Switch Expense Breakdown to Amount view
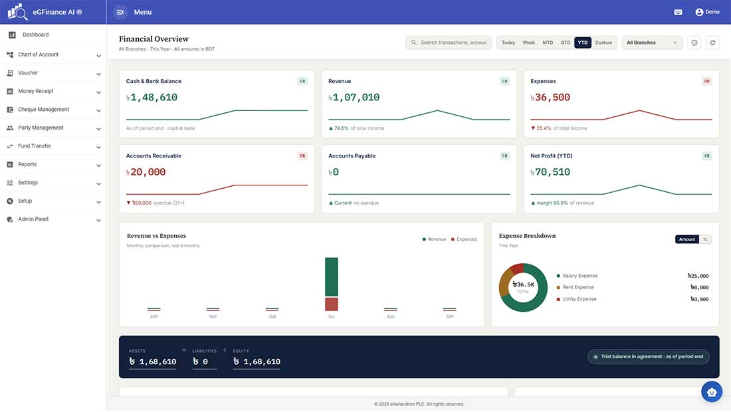 point(686,239)
